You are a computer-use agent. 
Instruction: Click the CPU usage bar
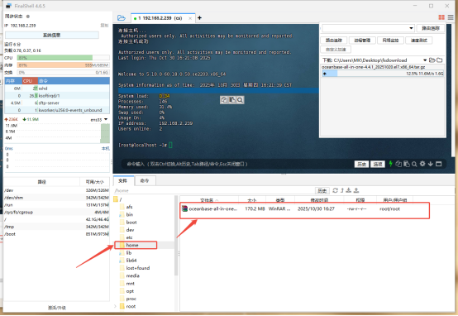pyautogui.click(x=63, y=58)
